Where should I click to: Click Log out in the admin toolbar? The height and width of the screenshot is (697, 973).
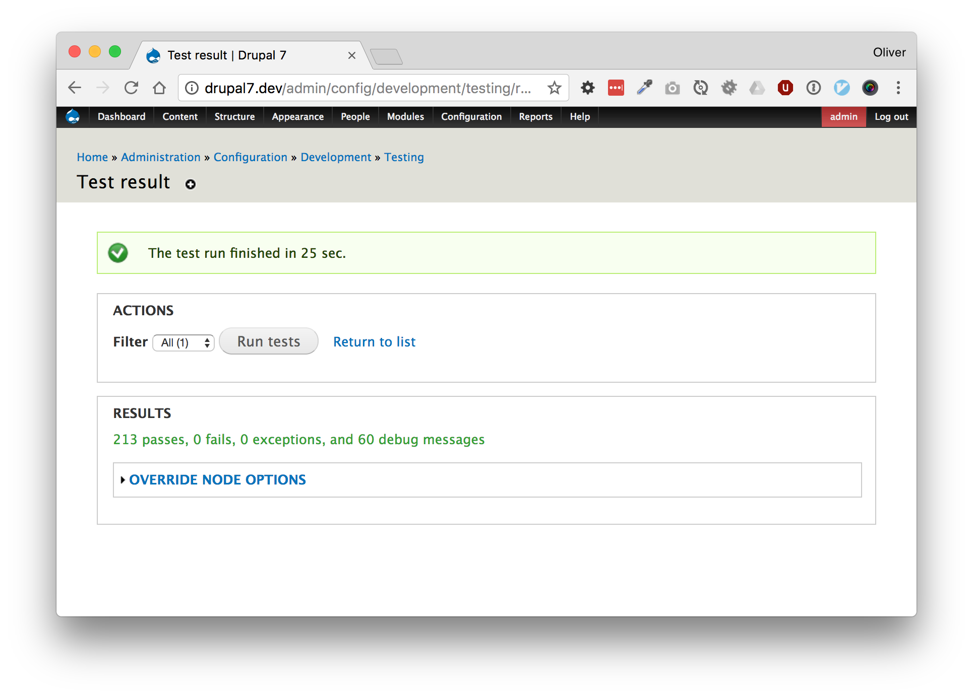[891, 117]
